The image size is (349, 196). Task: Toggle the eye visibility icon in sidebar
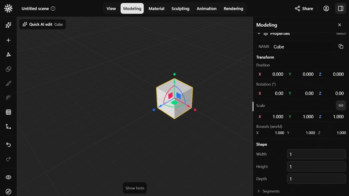point(8,177)
